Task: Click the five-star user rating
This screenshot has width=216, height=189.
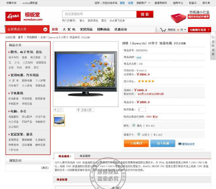Action: pyautogui.click(x=146, y=81)
